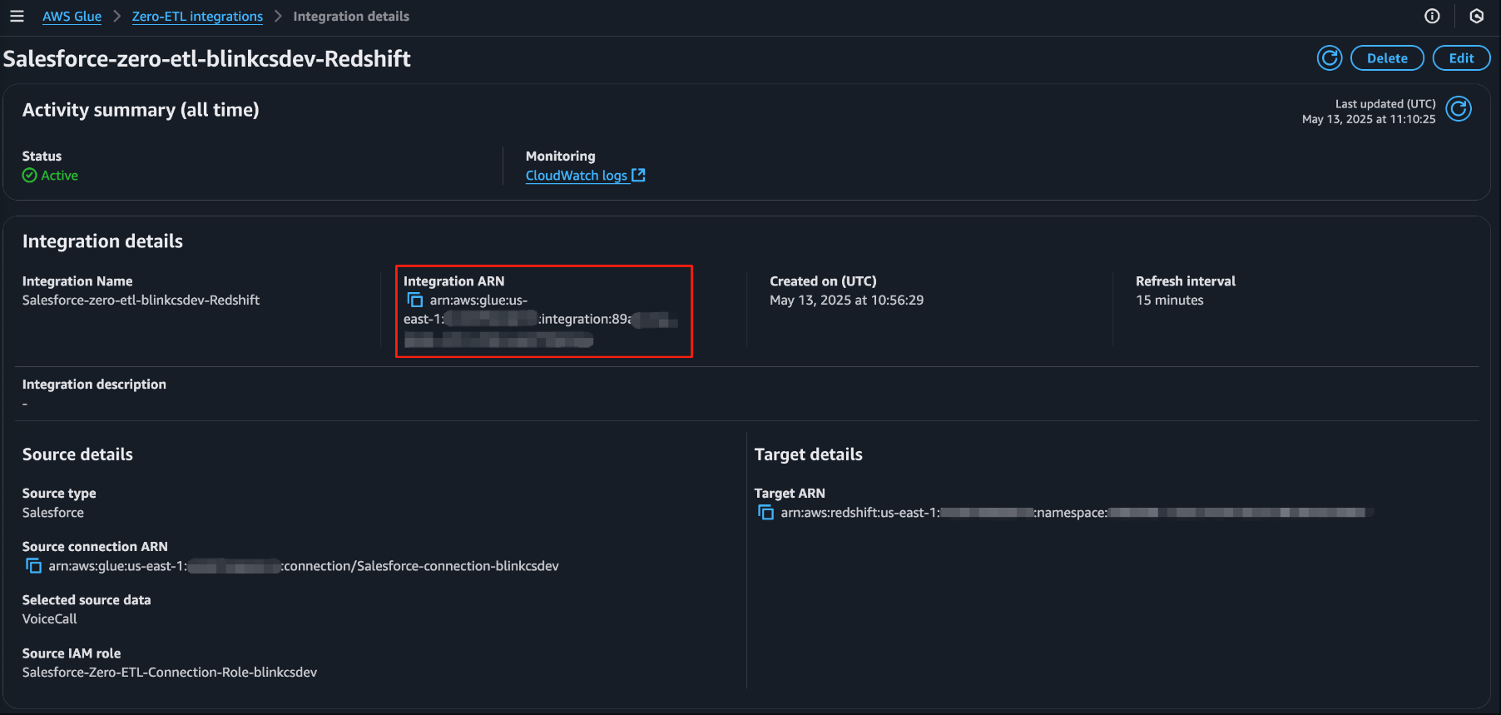Copy the Target ARN
This screenshot has width=1501, height=715.
point(765,513)
